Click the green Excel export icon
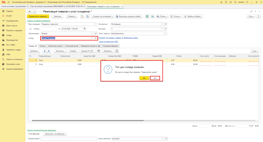This screenshot has height=142, width=263. [147, 16]
